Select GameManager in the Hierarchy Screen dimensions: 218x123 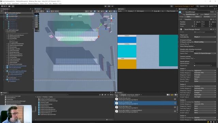pyautogui.click(x=13, y=15)
